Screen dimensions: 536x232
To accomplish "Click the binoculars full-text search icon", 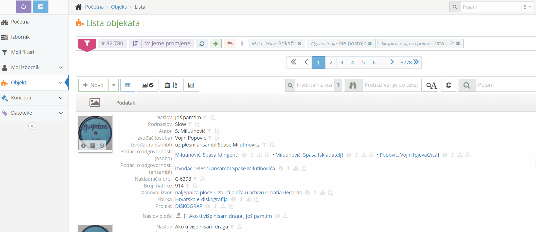I will [353, 85].
